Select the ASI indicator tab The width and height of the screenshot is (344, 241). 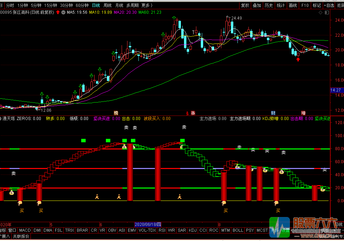tap(122, 230)
